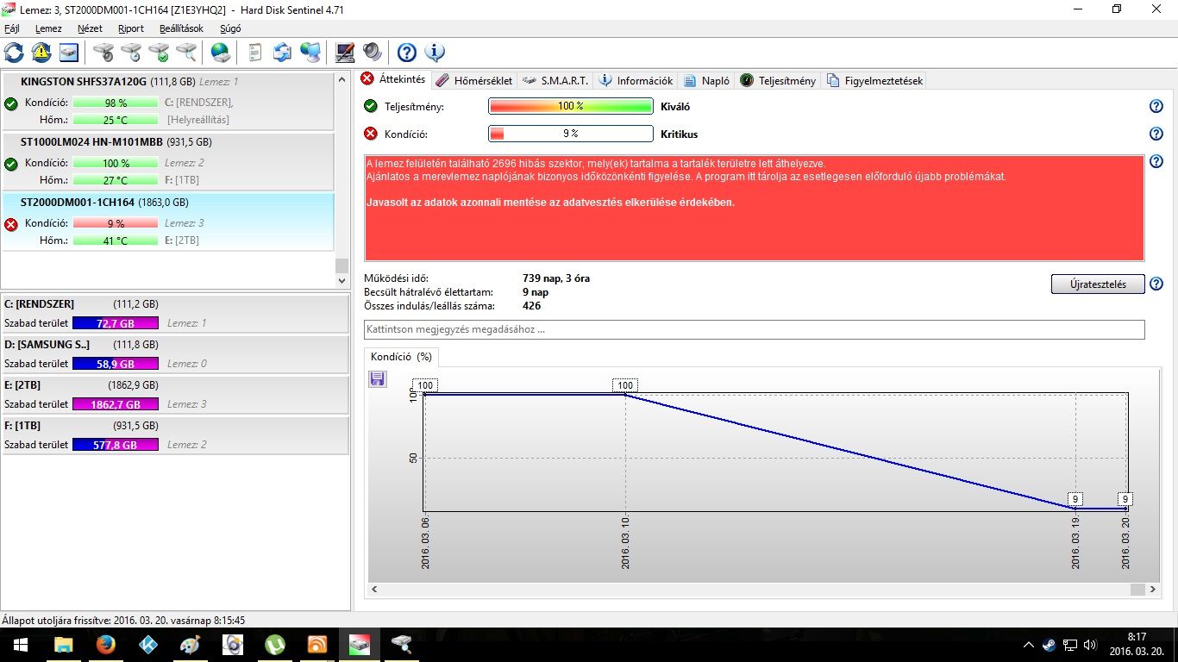Viewport: 1178px width, 662px height.
Task: Click the Steam icon in system tray
Action: [1049, 645]
